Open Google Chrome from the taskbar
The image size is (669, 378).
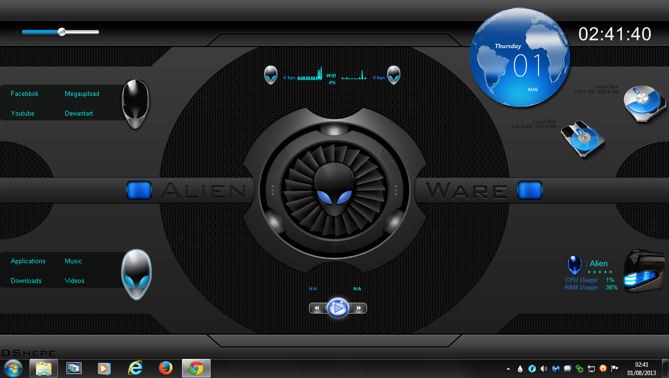[x=196, y=368]
